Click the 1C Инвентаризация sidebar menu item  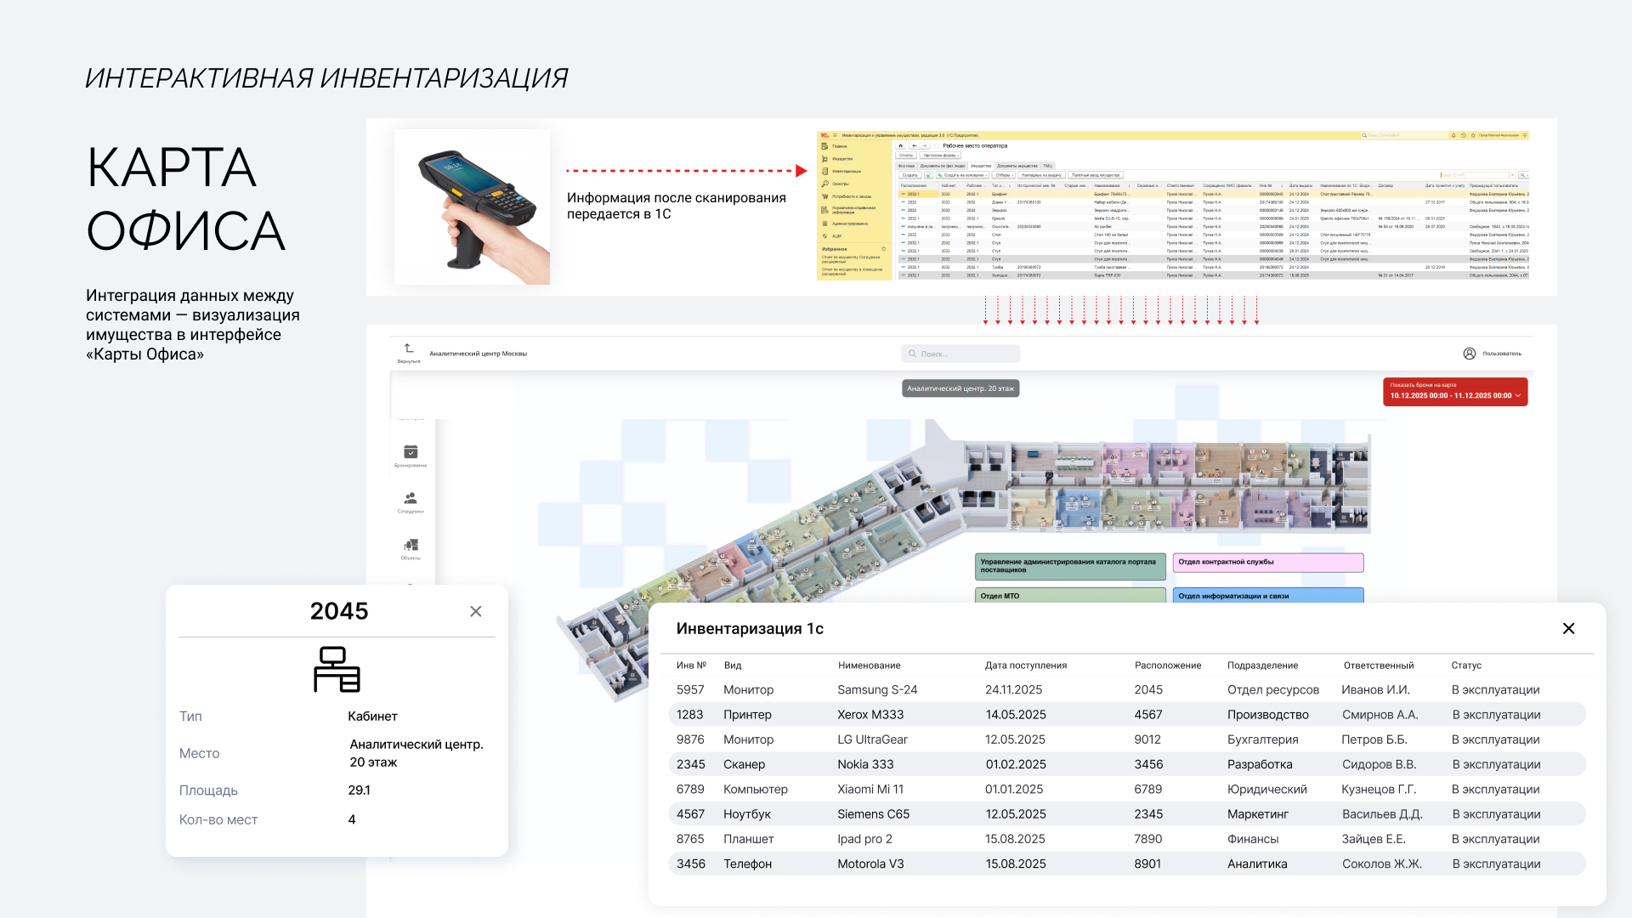point(846,171)
